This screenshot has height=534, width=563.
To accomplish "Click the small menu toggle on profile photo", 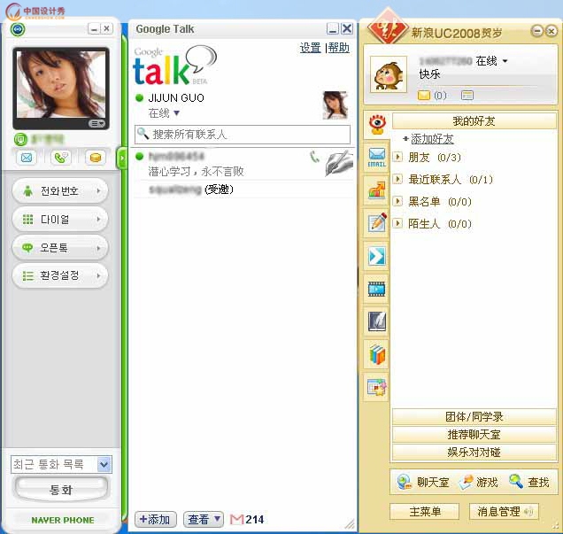I will coord(96,123).
